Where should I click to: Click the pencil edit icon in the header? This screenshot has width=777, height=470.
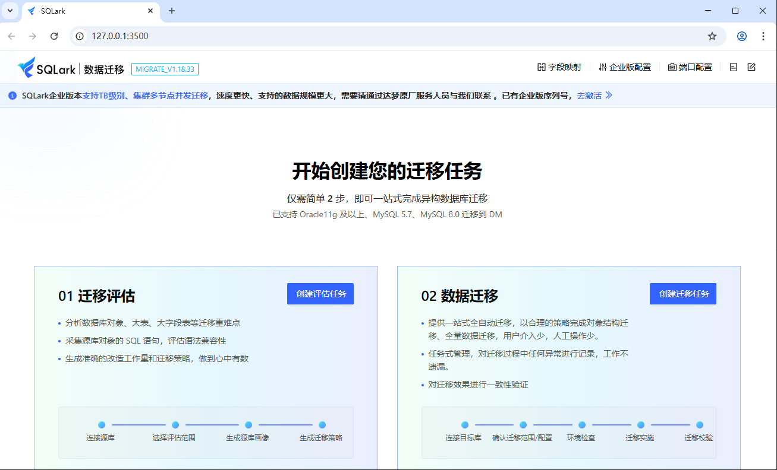[x=751, y=68]
